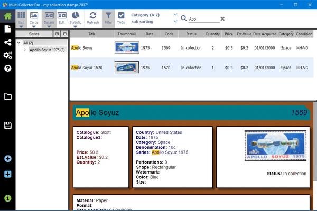317x211 pixels.
Task: Click the search magnifier icon
Action: 183,18
